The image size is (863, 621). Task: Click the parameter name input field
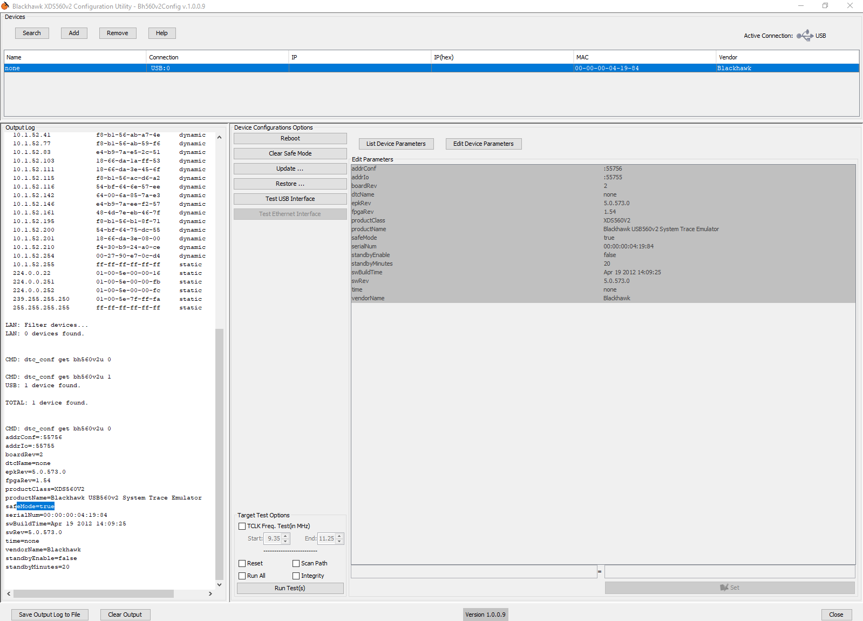click(474, 572)
